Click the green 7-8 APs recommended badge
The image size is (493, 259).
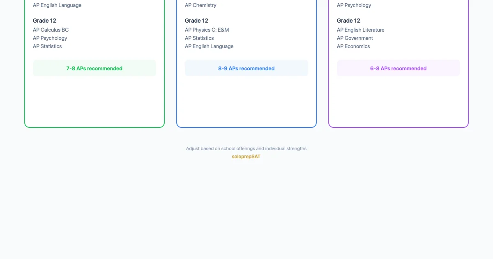(94, 68)
